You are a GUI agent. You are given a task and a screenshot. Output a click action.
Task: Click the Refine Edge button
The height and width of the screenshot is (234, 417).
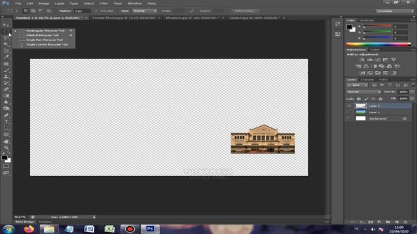point(245,11)
